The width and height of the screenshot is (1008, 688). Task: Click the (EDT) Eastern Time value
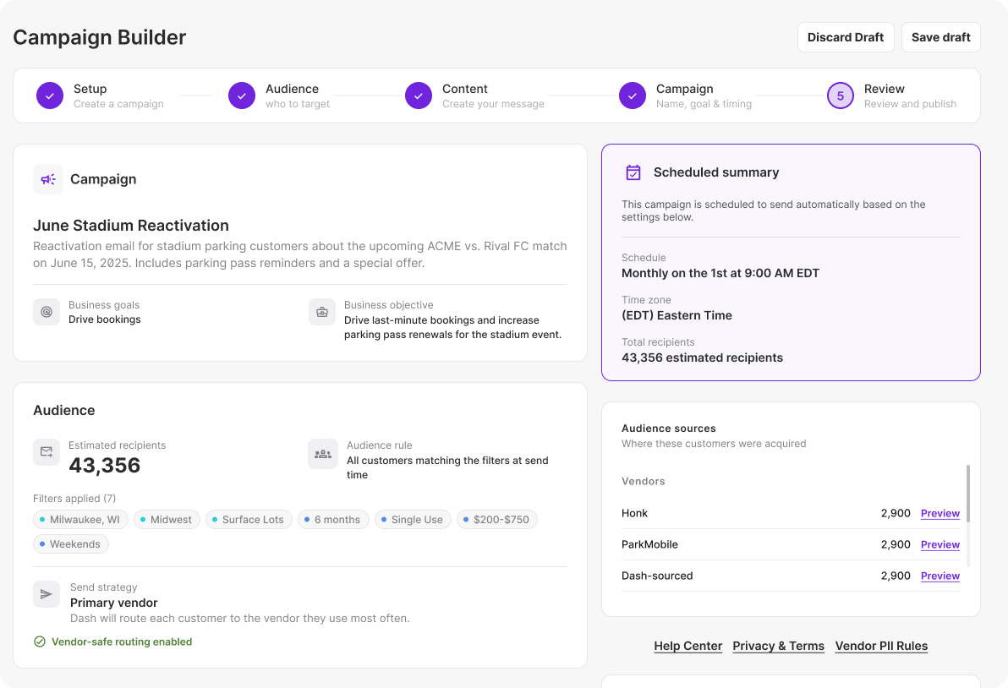(677, 315)
